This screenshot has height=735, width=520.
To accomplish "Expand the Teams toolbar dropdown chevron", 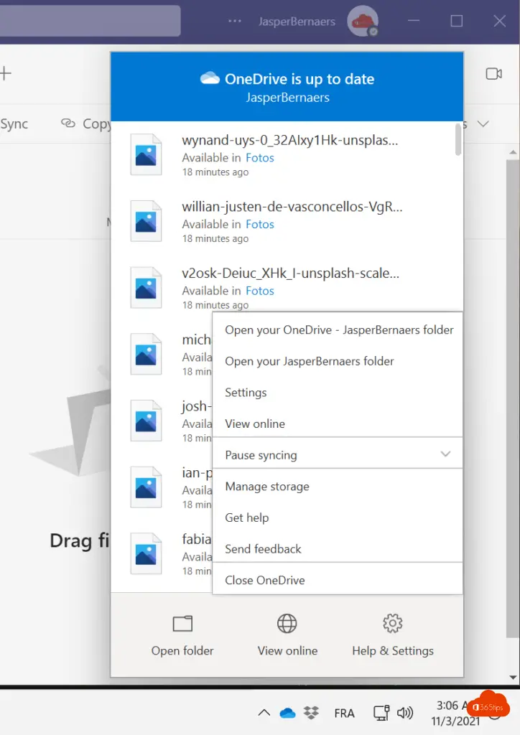I will coord(483,123).
